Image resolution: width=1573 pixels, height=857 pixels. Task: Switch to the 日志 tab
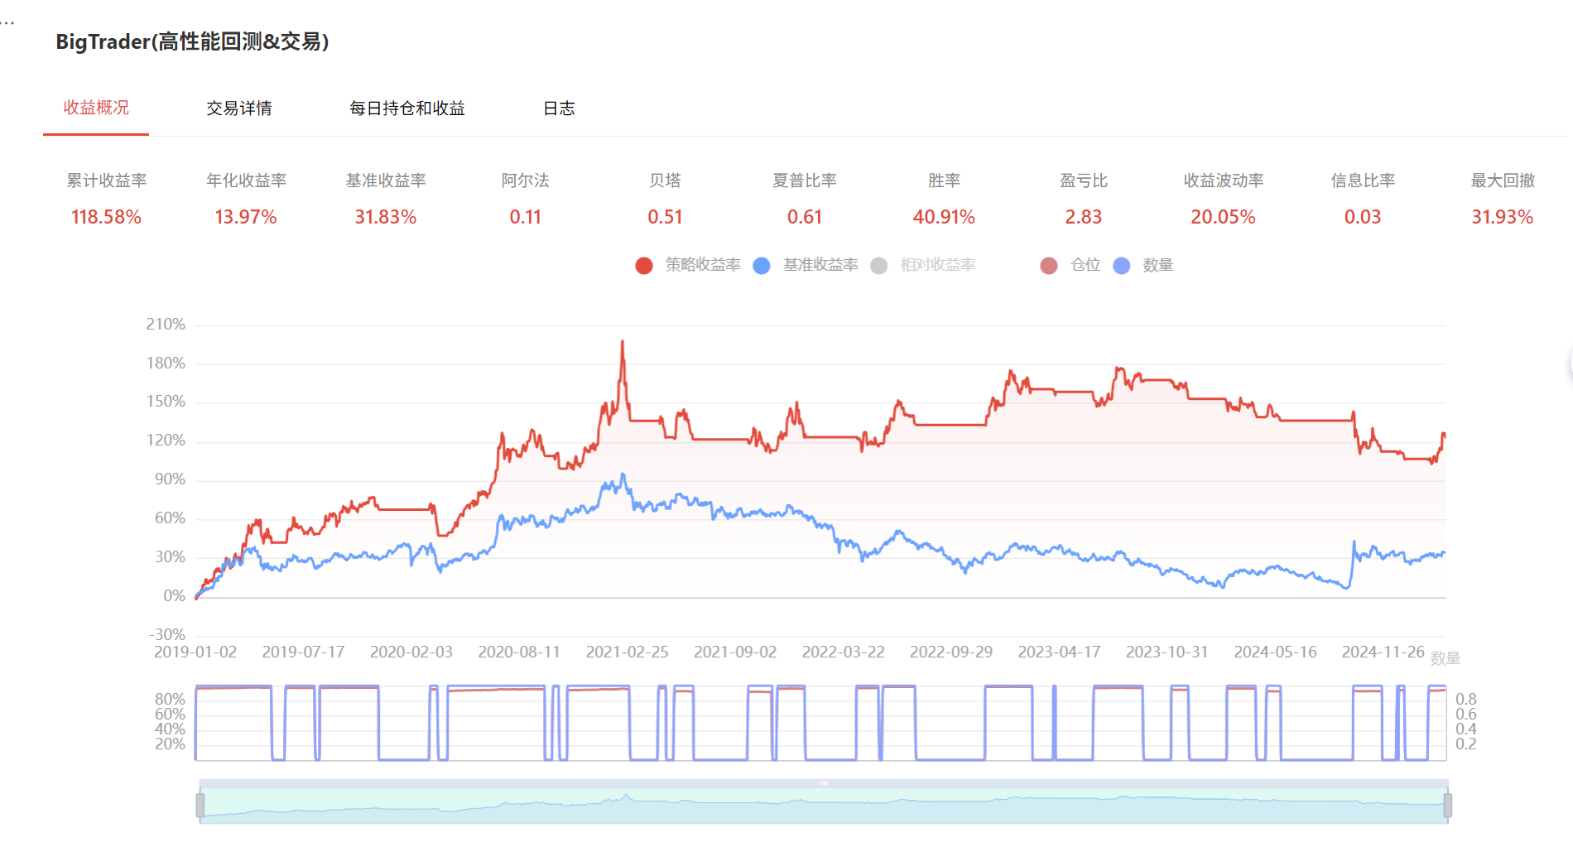pyautogui.click(x=559, y=108)
